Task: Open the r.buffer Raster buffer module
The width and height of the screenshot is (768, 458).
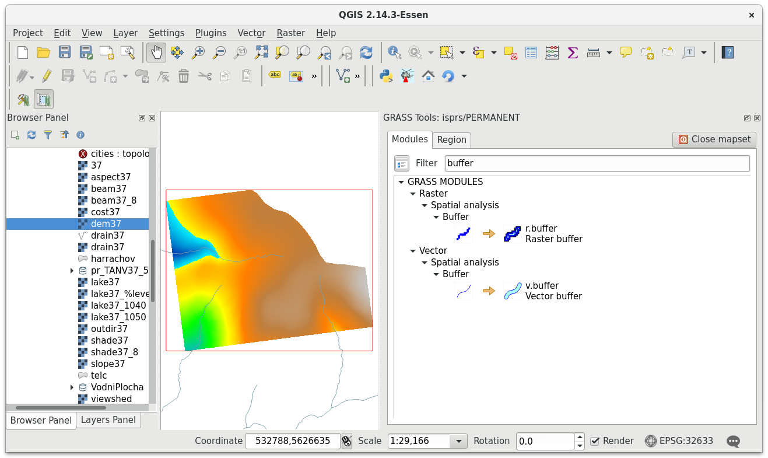Action: tap(519, 234)
